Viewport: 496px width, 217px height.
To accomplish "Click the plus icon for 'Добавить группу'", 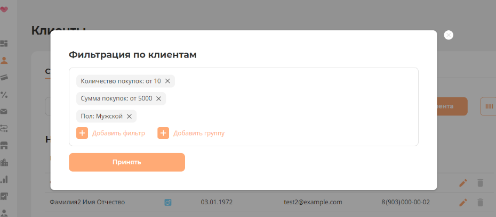I will (x=163, y=133).
